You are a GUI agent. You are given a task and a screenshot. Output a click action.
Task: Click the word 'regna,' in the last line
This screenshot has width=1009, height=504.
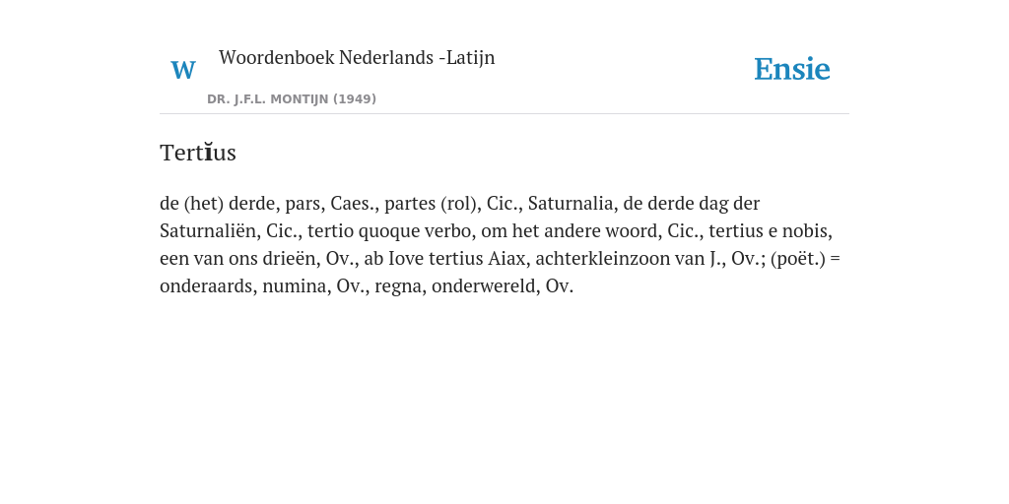pos(401,286)
